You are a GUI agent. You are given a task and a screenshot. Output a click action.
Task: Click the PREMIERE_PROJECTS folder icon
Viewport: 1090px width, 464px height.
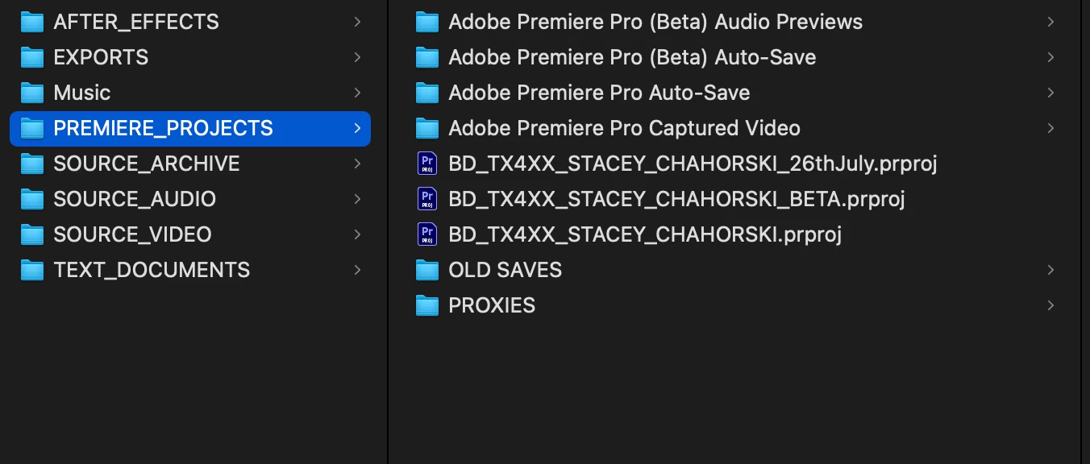click(x=32, y=128)
